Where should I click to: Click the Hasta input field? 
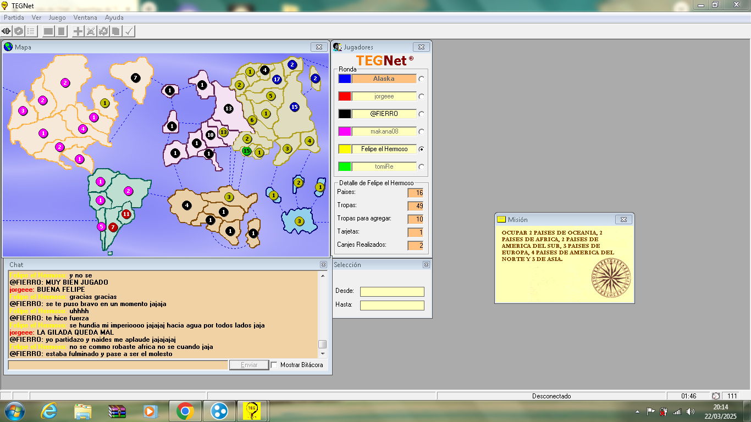point(392,305)
